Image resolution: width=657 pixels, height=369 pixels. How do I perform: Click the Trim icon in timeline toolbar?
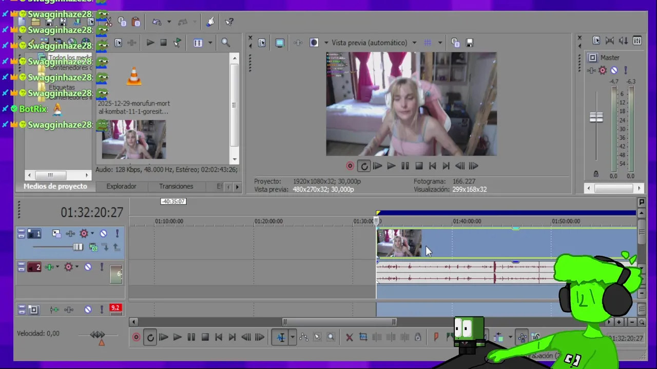[x=363, y=337]
